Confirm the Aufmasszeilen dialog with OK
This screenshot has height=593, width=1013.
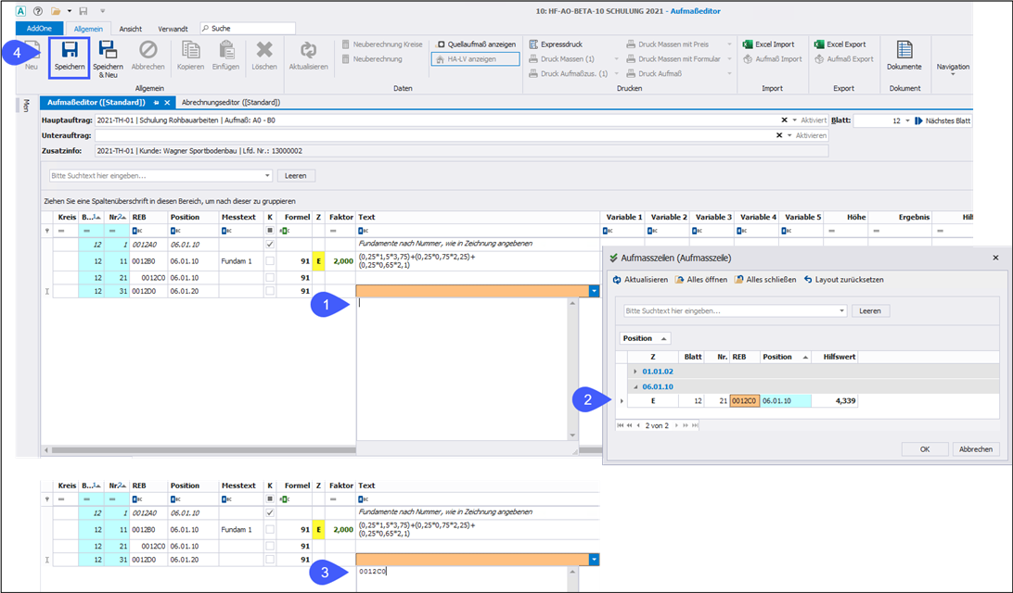(x=924, y=448)
